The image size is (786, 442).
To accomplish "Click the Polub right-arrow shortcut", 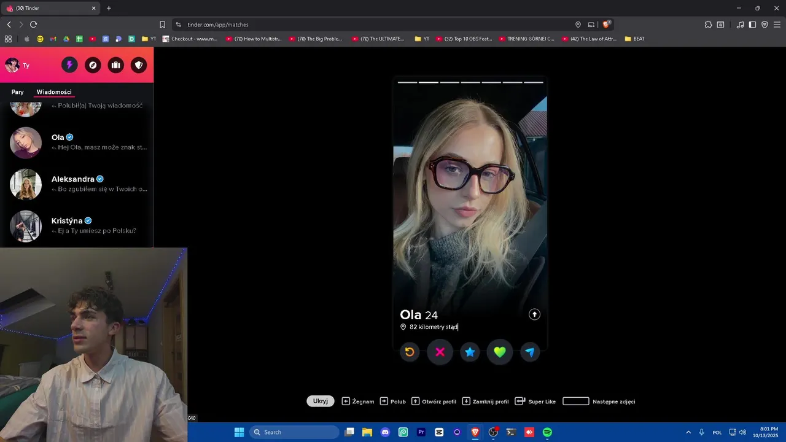I will pyautogui.click(x=393, y=401).
